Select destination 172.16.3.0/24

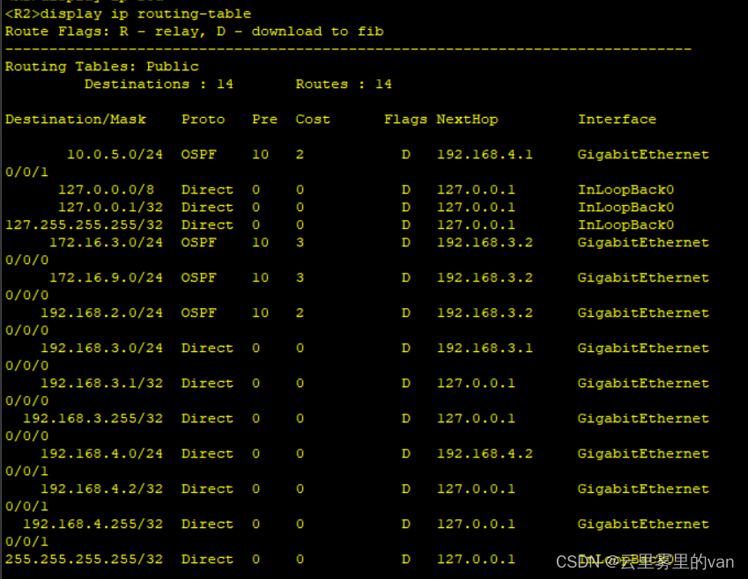106,243
